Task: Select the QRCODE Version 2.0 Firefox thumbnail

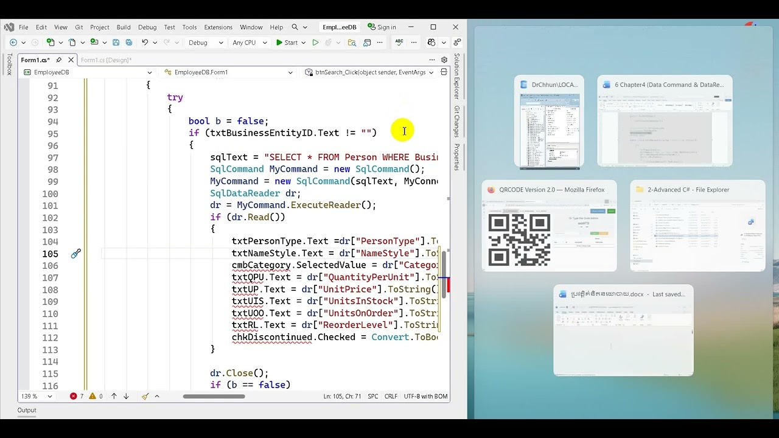Action: coord(549,226)
